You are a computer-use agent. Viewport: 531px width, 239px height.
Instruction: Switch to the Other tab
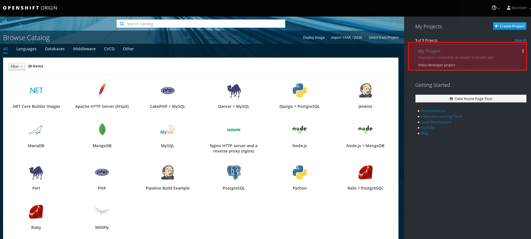pyautogui.click(x=128, y=49)
